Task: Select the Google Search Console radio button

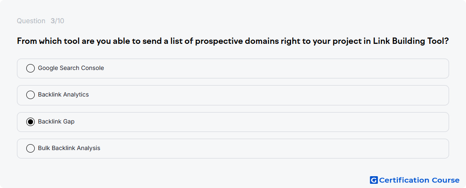Action: (31, 68)
